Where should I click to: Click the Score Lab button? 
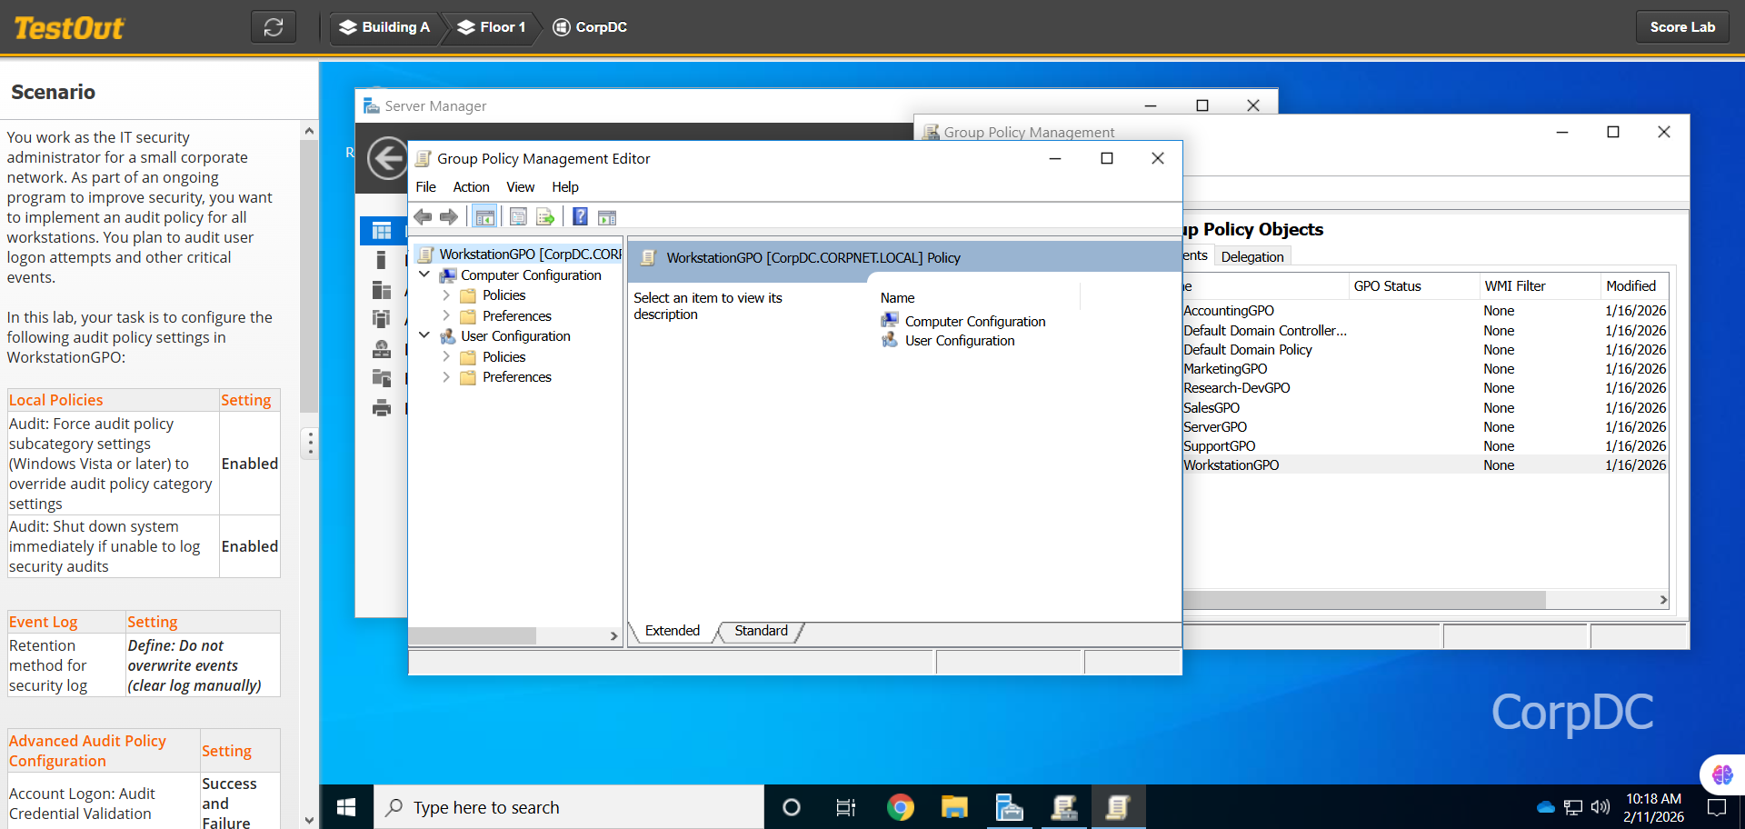1682,27
